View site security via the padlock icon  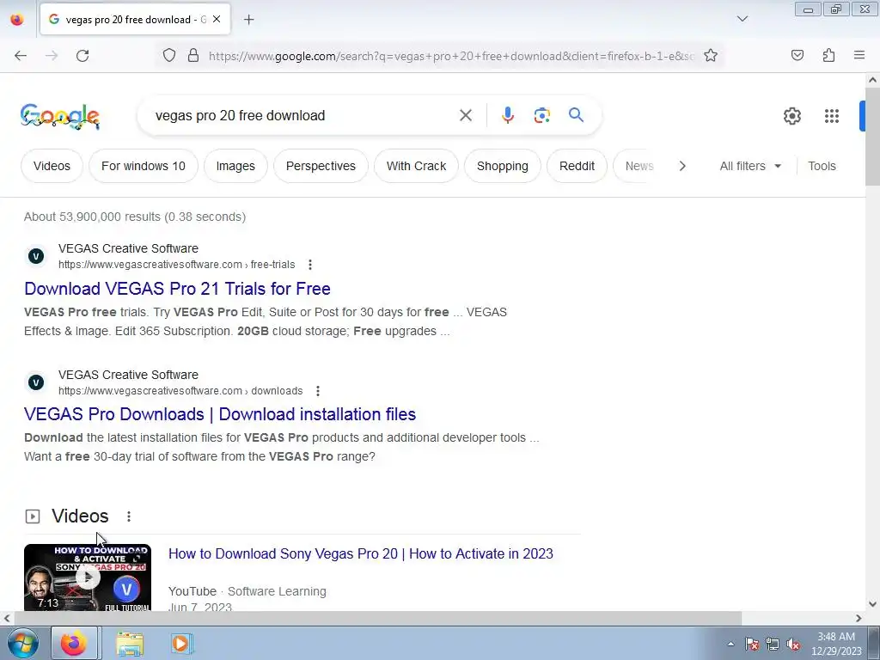(x=193, y=56)
